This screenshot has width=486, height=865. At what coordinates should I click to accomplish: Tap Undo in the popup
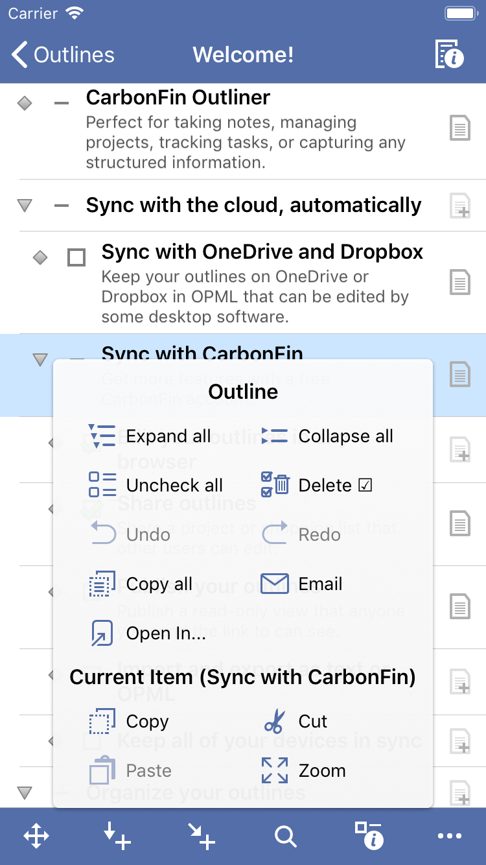130,534
